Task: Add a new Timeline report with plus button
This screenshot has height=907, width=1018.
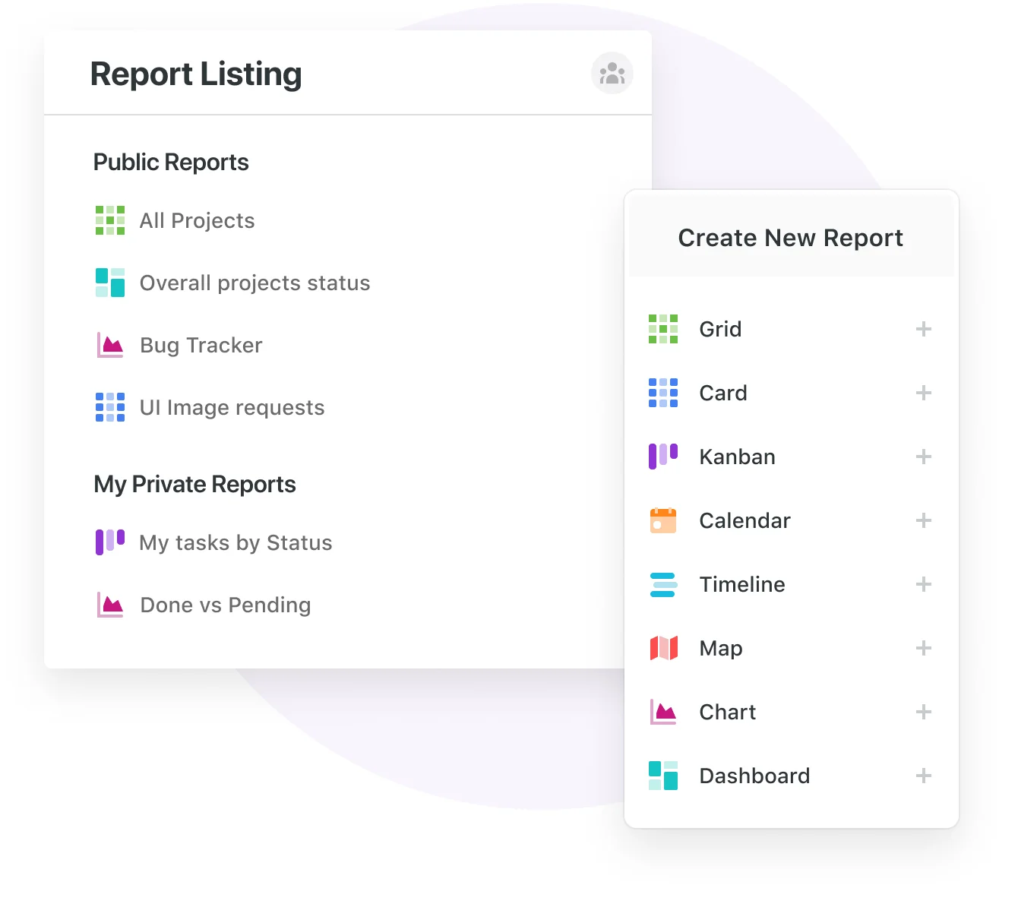Action: tap(924, 584)
